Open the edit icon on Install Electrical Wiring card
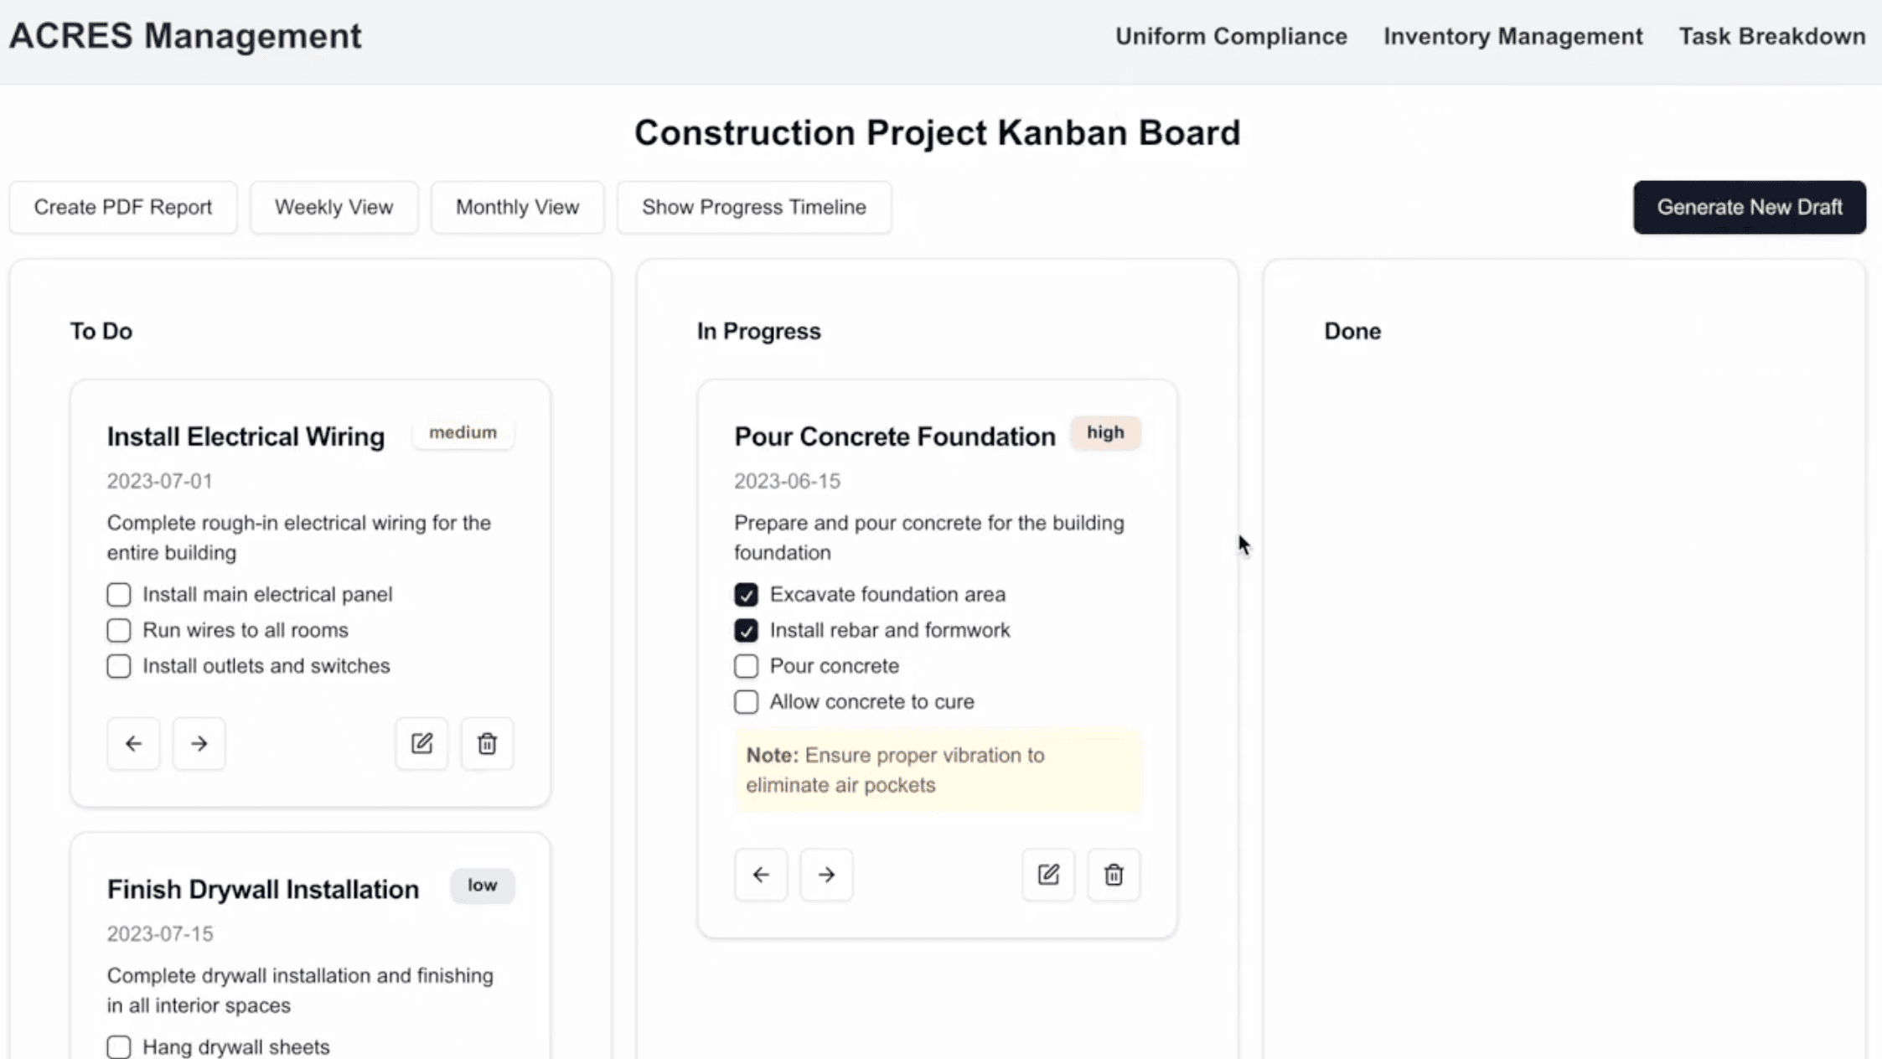Image resolution: width=1882 pixels, height=1059 pixels. (x=421, y=743)
